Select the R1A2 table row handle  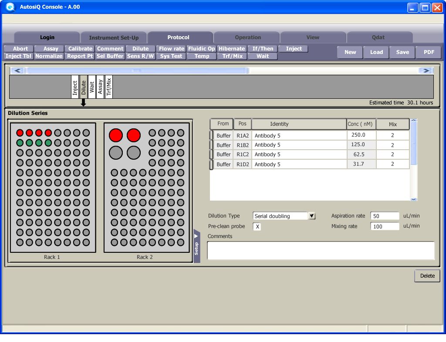tap(211, 135)
